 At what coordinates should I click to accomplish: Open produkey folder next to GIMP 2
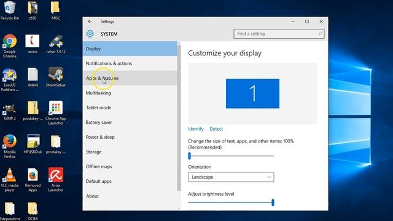pyautogui.click(x=33, y=111)
